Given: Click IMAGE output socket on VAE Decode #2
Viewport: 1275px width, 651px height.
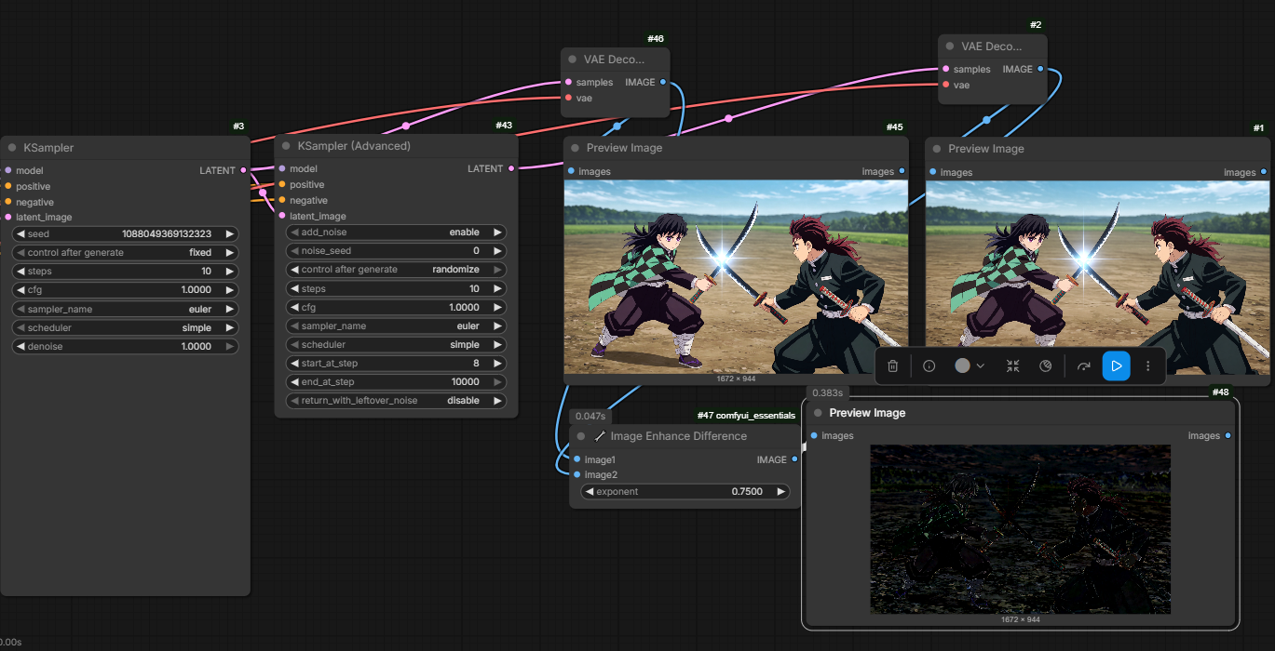Looking at the screenshot, I should pyautogui.click(x=1040, y=69).
